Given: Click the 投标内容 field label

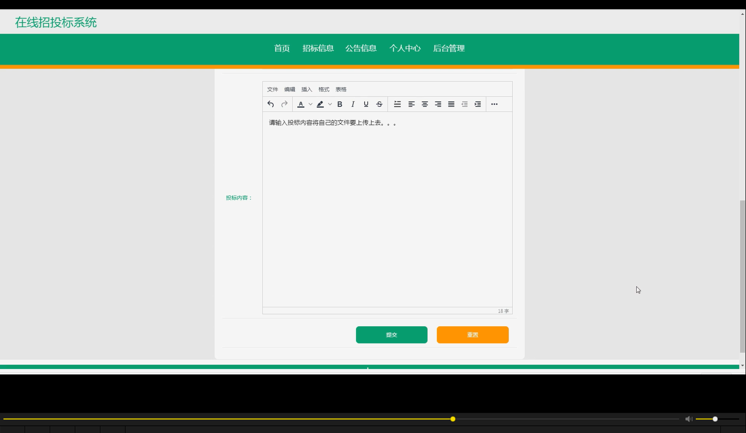Looking at the screenshot, I should tap(239, 198).
